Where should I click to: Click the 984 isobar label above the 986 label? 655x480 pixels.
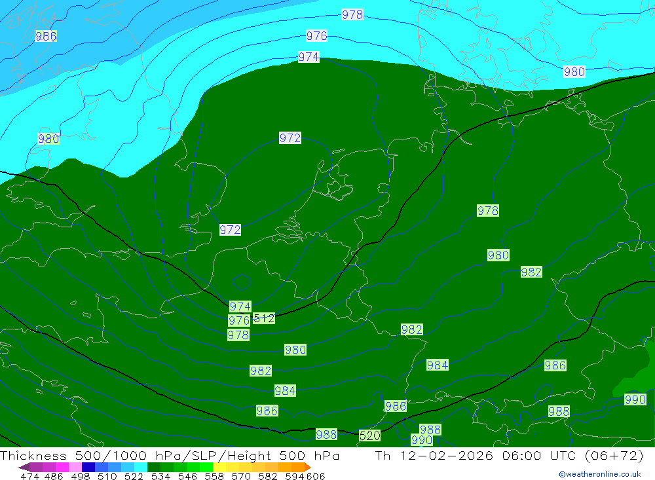click(285, 391)
